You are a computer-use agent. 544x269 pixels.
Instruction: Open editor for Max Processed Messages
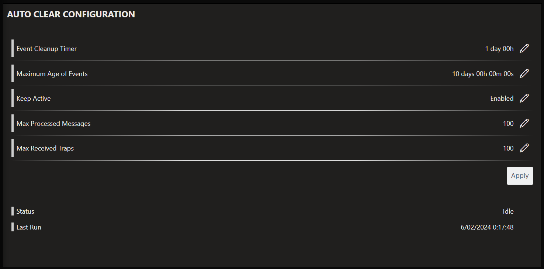524,123
